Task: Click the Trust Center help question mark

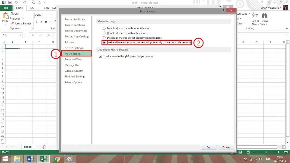Action: tap(223, 10)
